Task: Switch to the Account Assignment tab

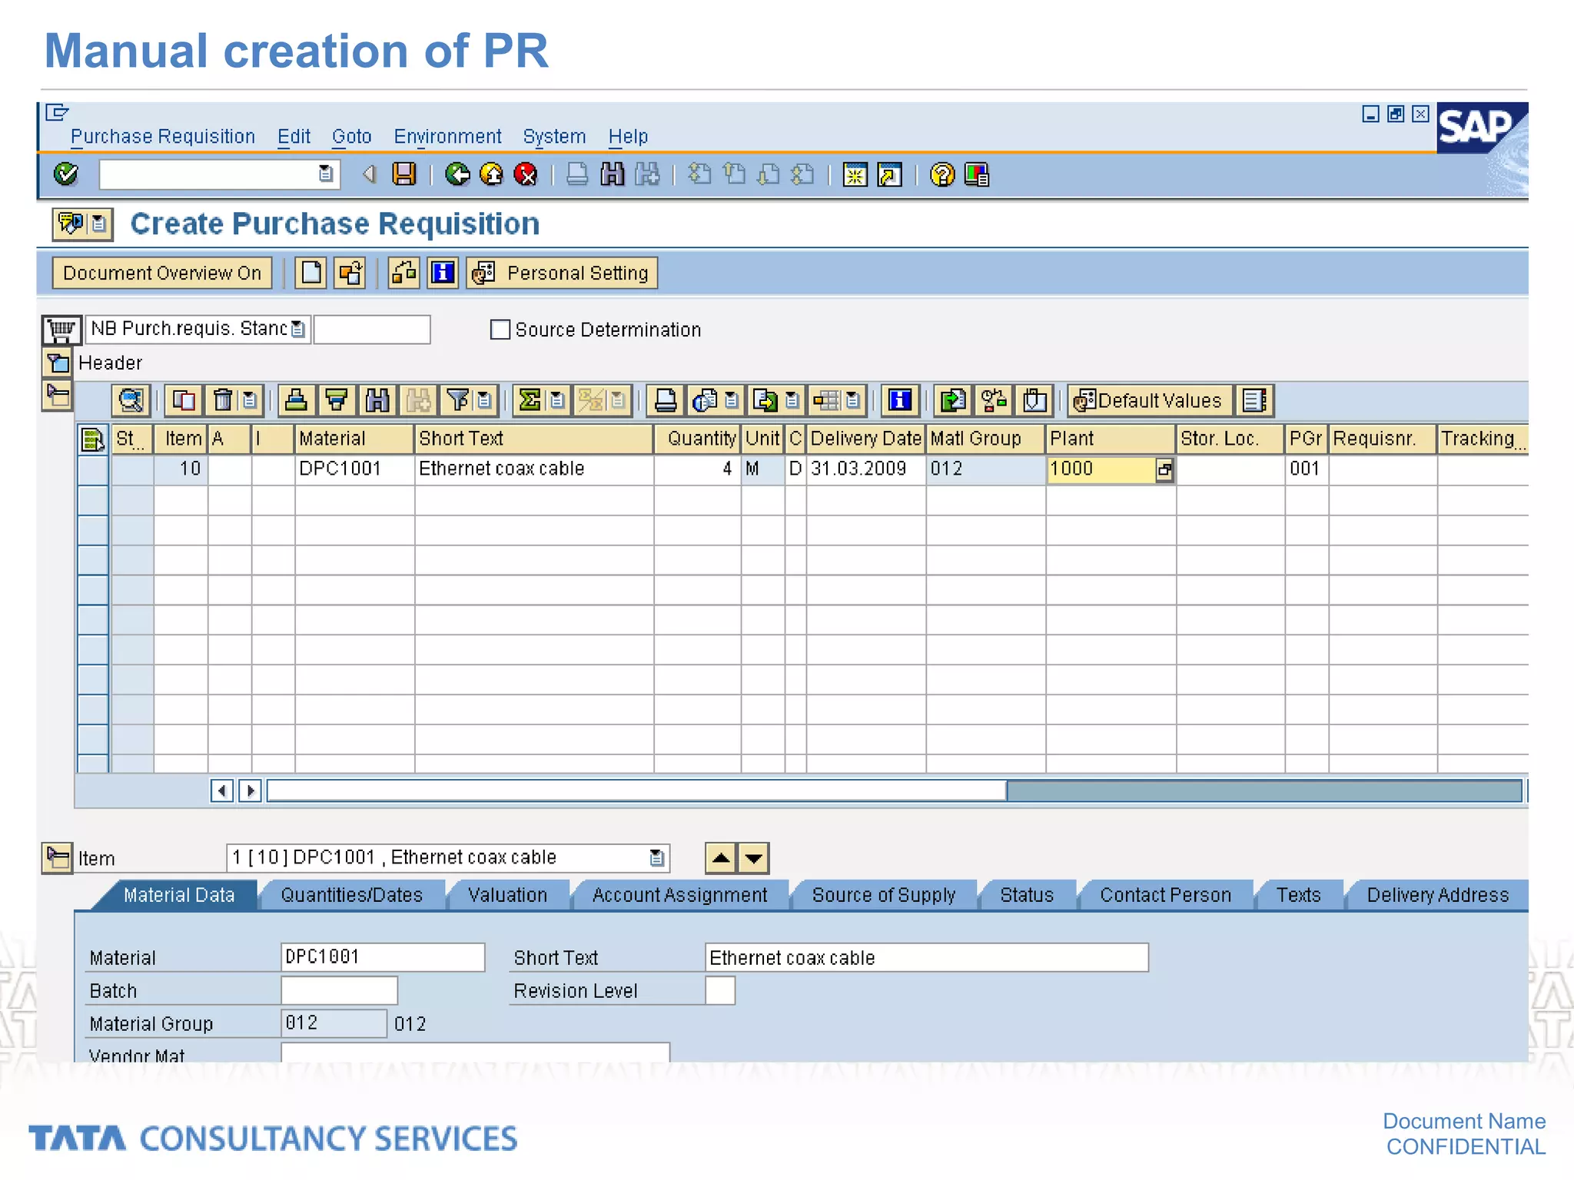Action: pyautogui.click(x=680, y=896)
